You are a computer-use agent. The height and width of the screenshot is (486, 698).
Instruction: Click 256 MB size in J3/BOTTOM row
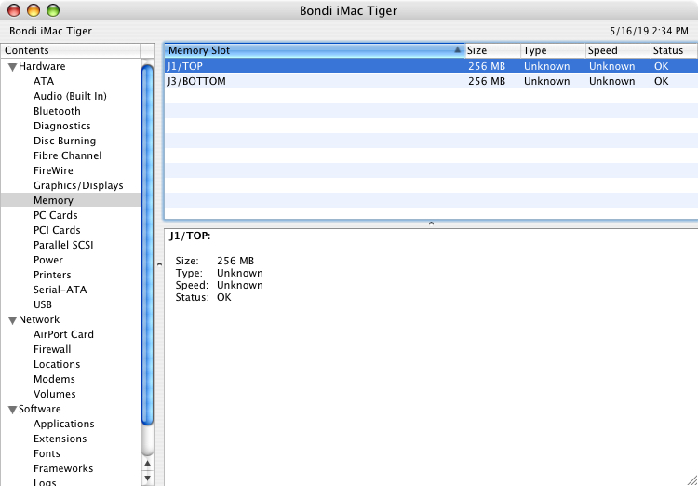click(x=487, y=81)
